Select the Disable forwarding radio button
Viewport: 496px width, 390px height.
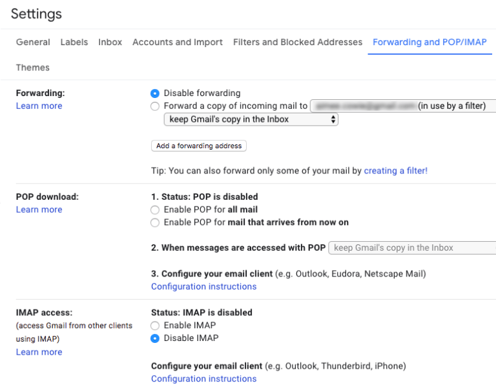[x=155, y=93]
